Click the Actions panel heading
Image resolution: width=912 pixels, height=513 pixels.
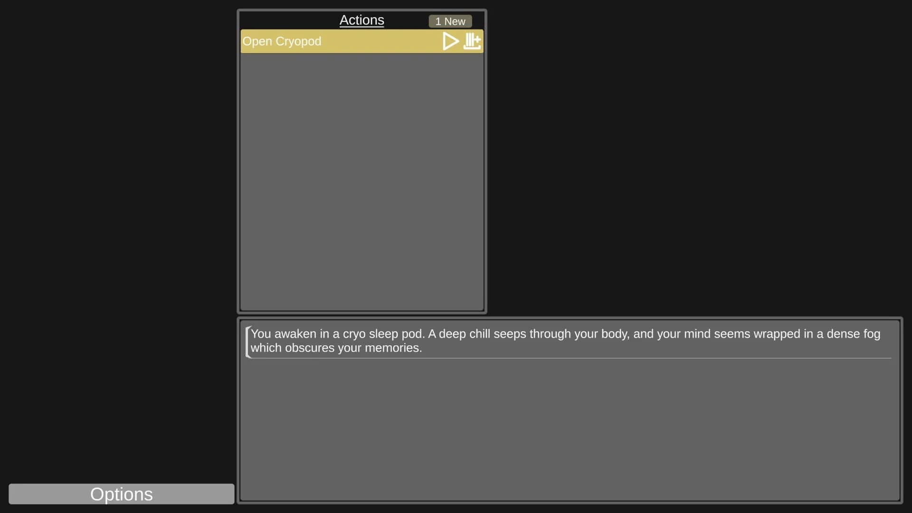[361, 20]
